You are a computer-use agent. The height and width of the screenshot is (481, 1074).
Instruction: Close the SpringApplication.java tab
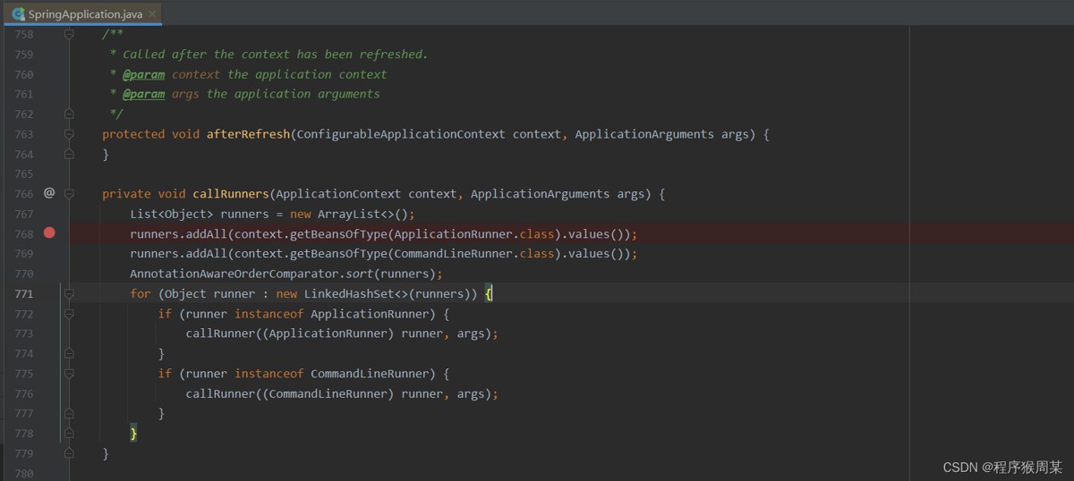[x=153, y=14]
